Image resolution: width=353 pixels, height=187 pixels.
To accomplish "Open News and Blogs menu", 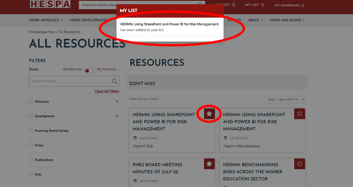I will pos(287,20).
